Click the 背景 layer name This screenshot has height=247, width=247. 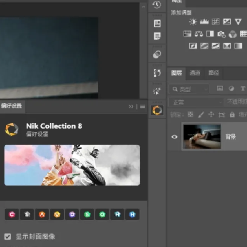tap(231, 136)
